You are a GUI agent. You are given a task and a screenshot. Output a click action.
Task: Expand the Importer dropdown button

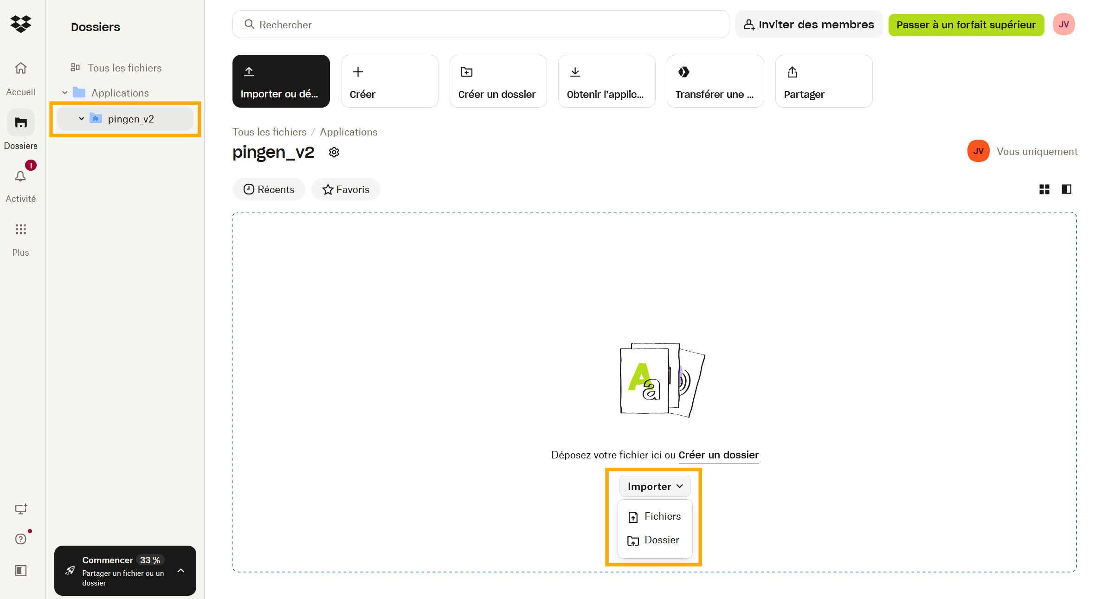tap(655, 486)
